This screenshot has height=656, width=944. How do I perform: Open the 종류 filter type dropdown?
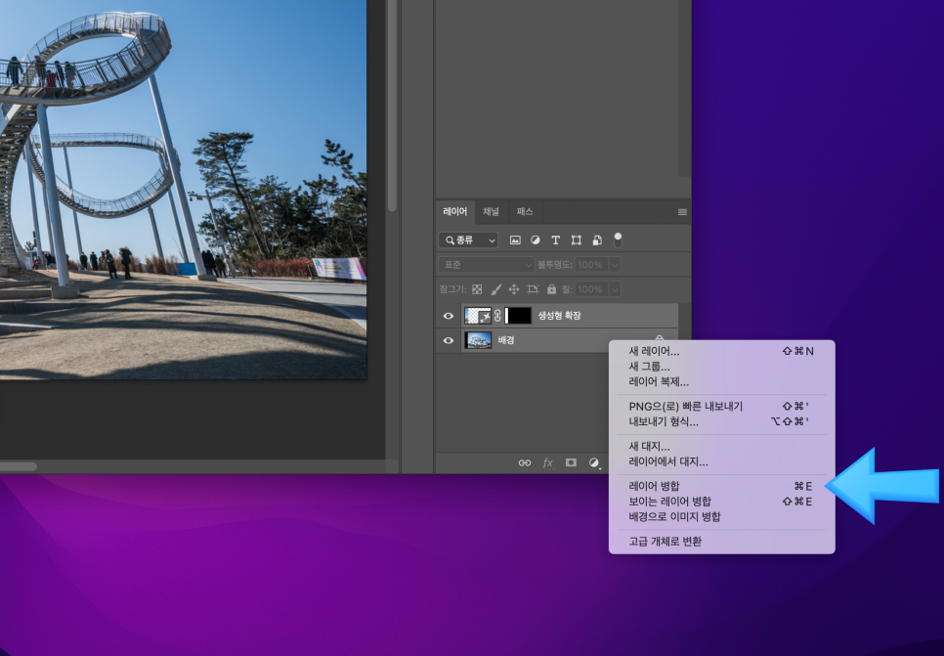[x=468, y=241]
